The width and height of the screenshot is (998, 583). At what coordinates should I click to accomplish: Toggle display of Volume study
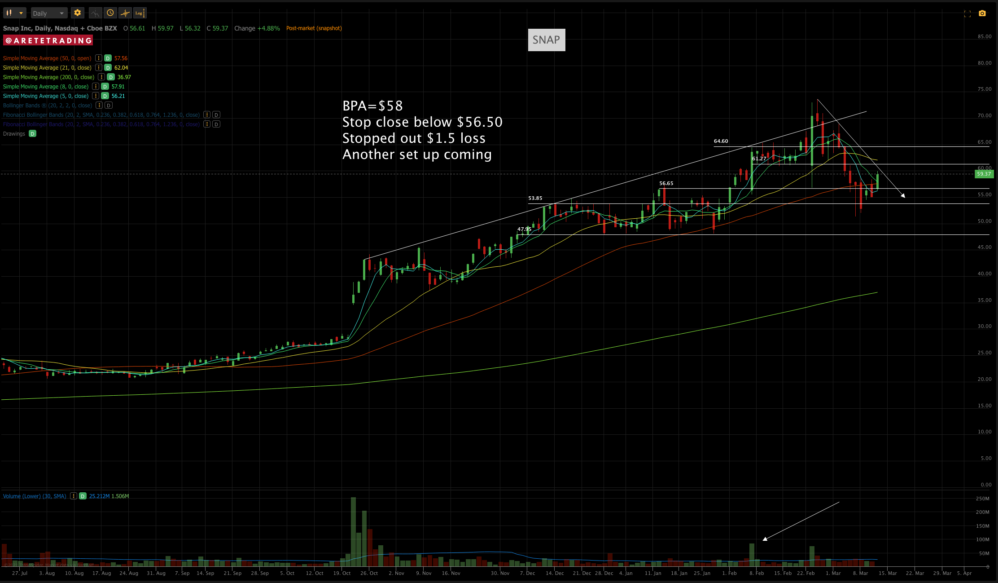point(83,496)
